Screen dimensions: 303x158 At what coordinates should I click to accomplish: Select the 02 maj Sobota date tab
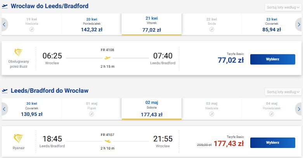[152, 109]
